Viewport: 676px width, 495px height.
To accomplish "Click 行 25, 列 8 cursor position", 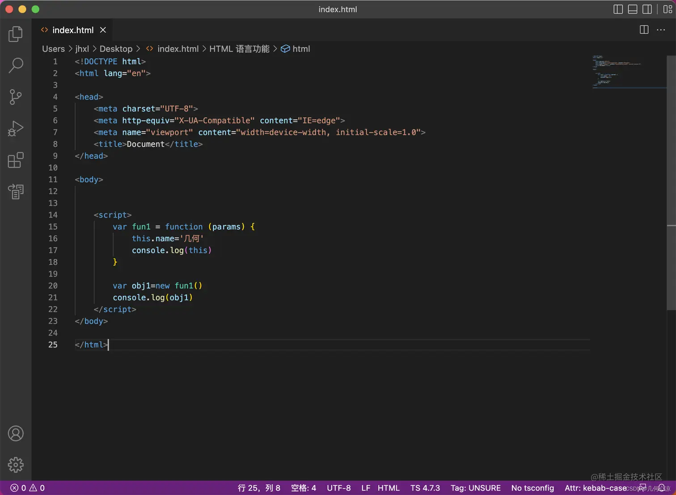I will tap(259, 488).
